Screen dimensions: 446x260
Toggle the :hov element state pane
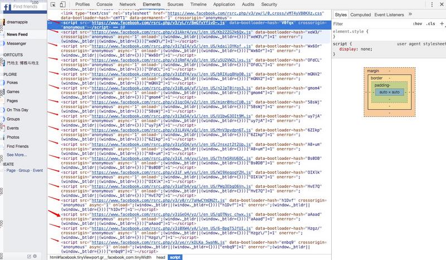(x=417, y=23)
